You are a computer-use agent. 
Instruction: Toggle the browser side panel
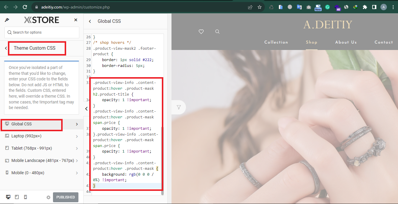(x=374, y=7)
